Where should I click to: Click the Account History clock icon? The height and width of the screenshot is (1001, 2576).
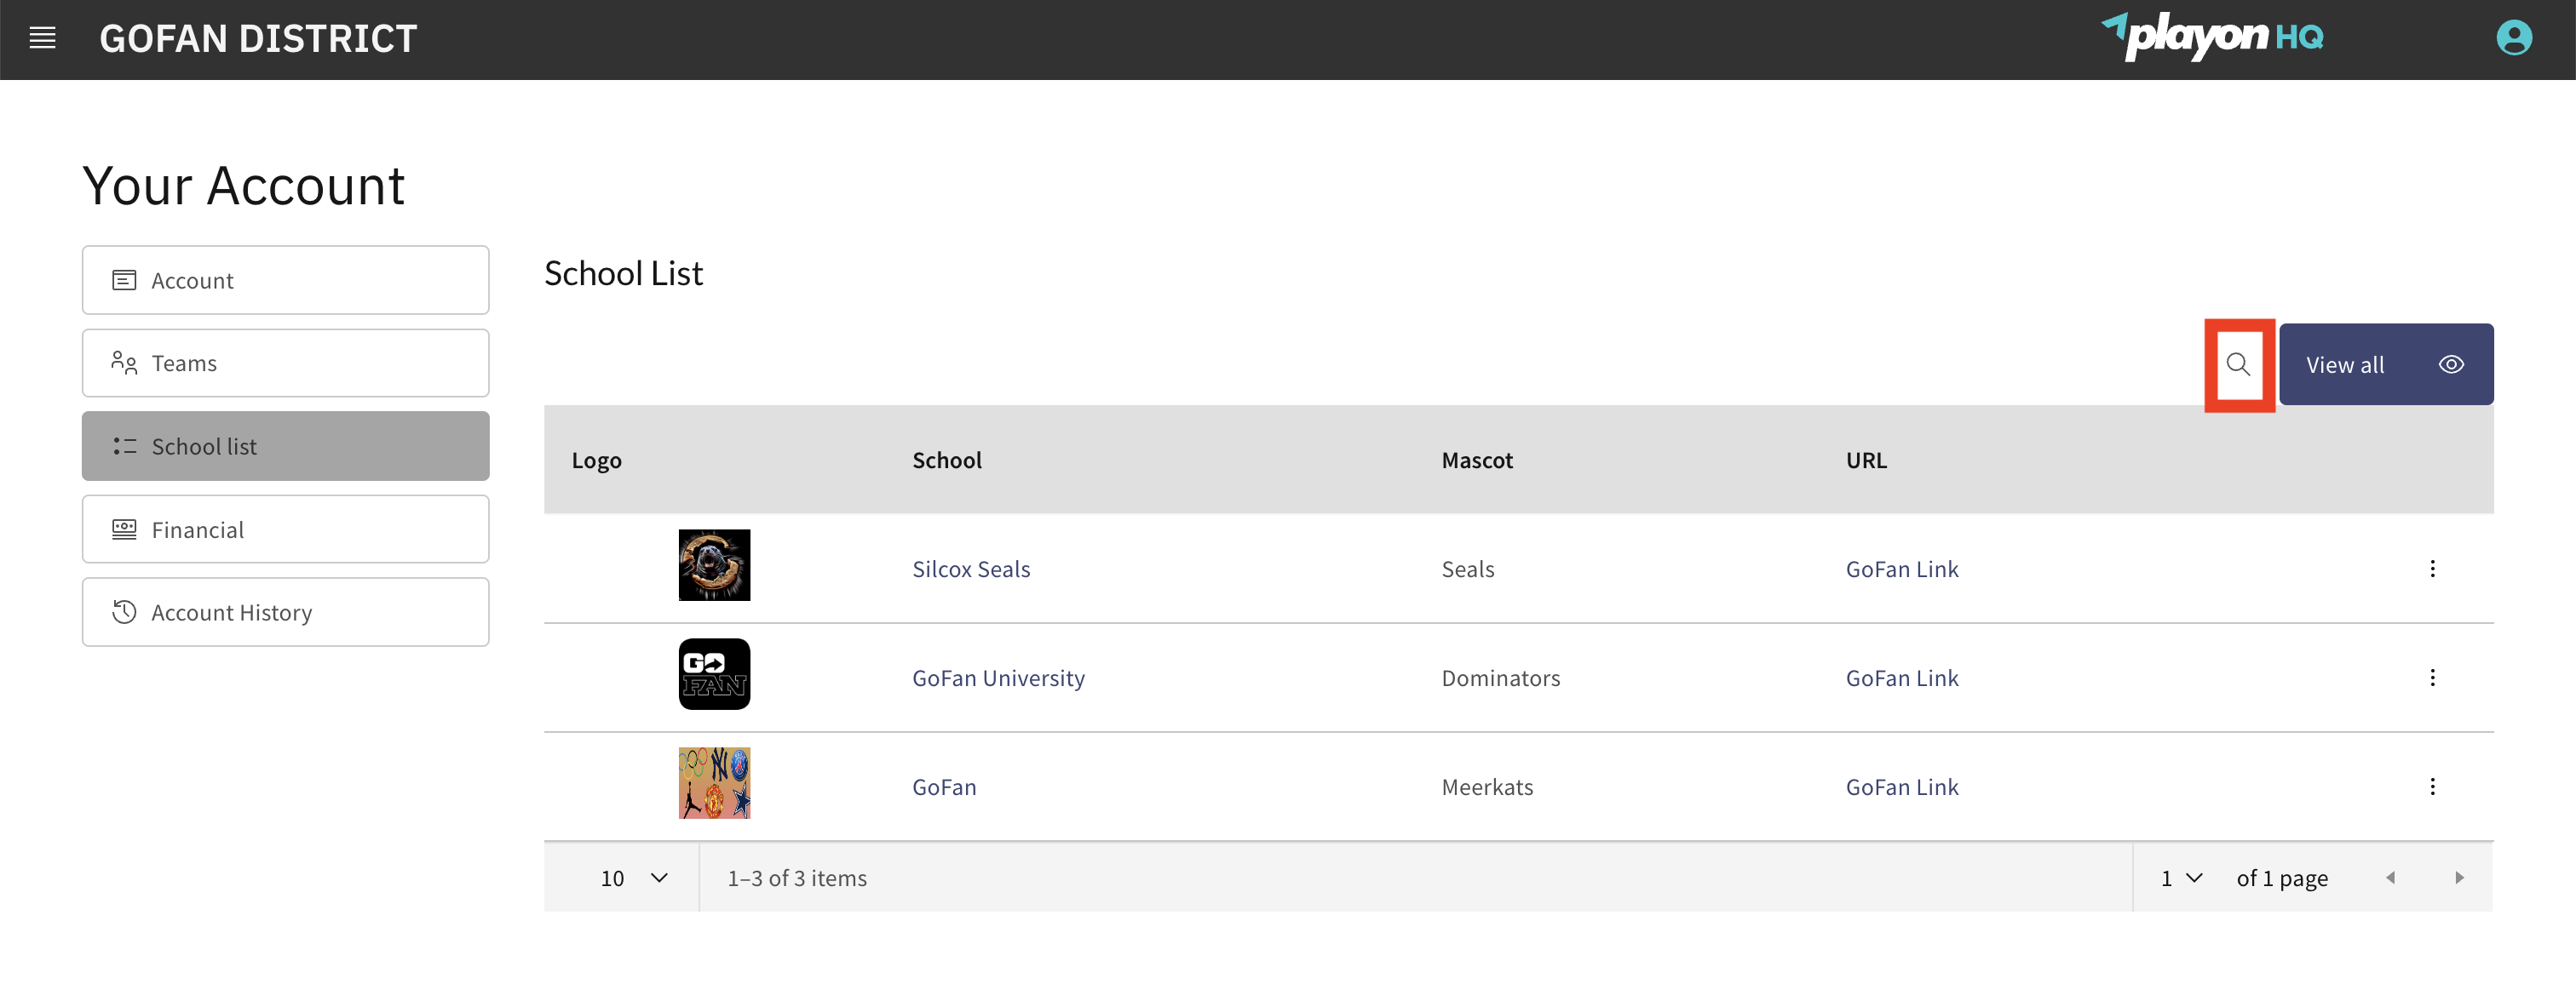coord(124,611)
